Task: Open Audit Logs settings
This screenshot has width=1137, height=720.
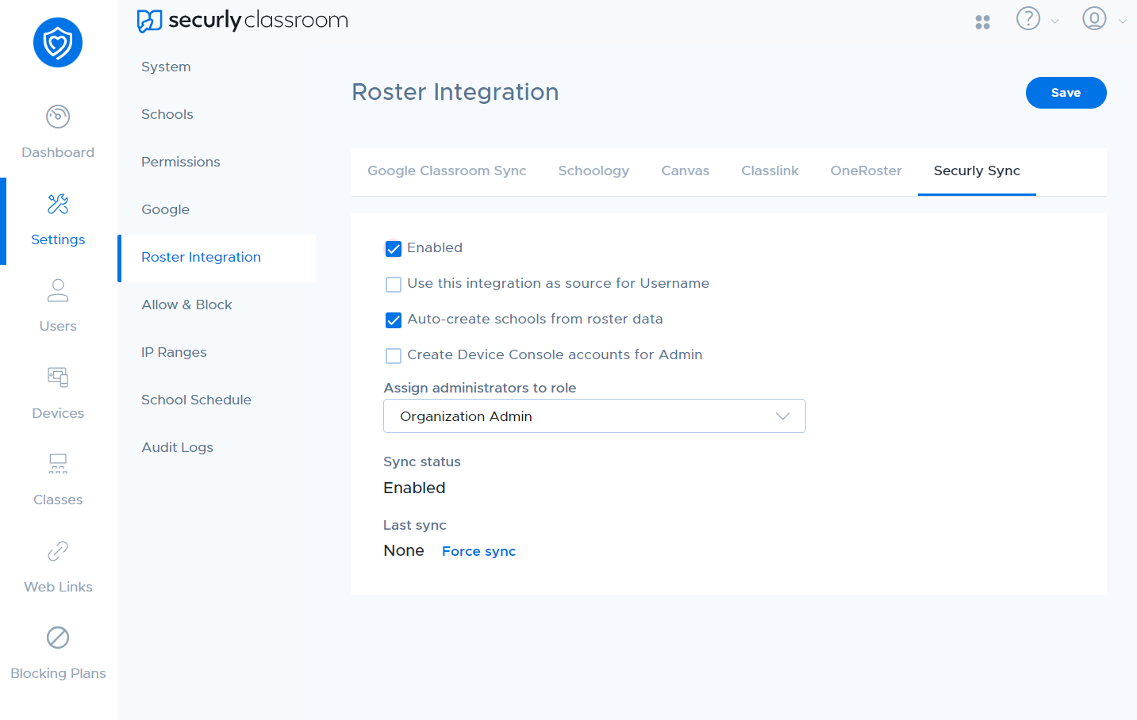Action: (x=177, y=447)
